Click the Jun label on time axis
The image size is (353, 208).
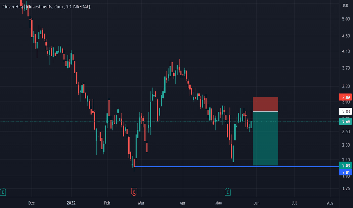tap(256, 203)
